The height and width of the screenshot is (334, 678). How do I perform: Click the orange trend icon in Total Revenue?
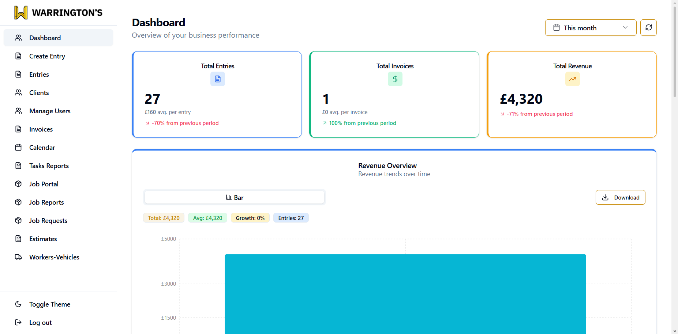[573, 79]
